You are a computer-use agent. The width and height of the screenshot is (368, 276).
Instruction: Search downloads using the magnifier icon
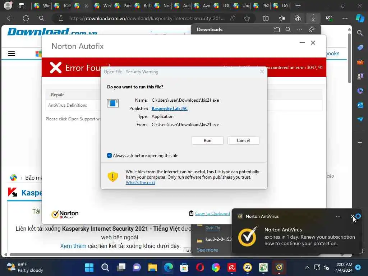pyautogui.click(x=288, y=29)
